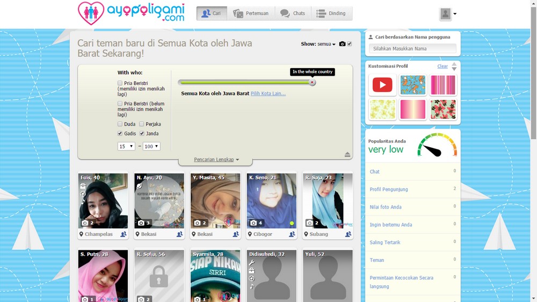537x302 pixels.
Task: Select the YouTube profile customization icon
Action: tap(382, 85)
